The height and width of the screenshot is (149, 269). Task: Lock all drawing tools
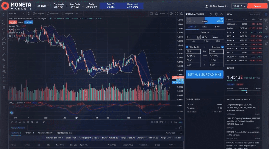4,76
